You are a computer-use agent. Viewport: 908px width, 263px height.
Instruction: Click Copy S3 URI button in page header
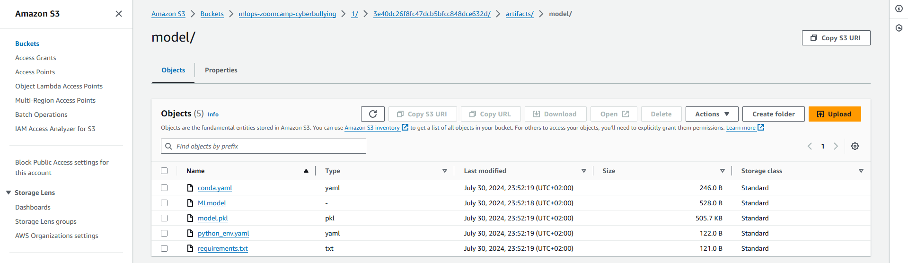pyautogui.click(x=836, y=38)
